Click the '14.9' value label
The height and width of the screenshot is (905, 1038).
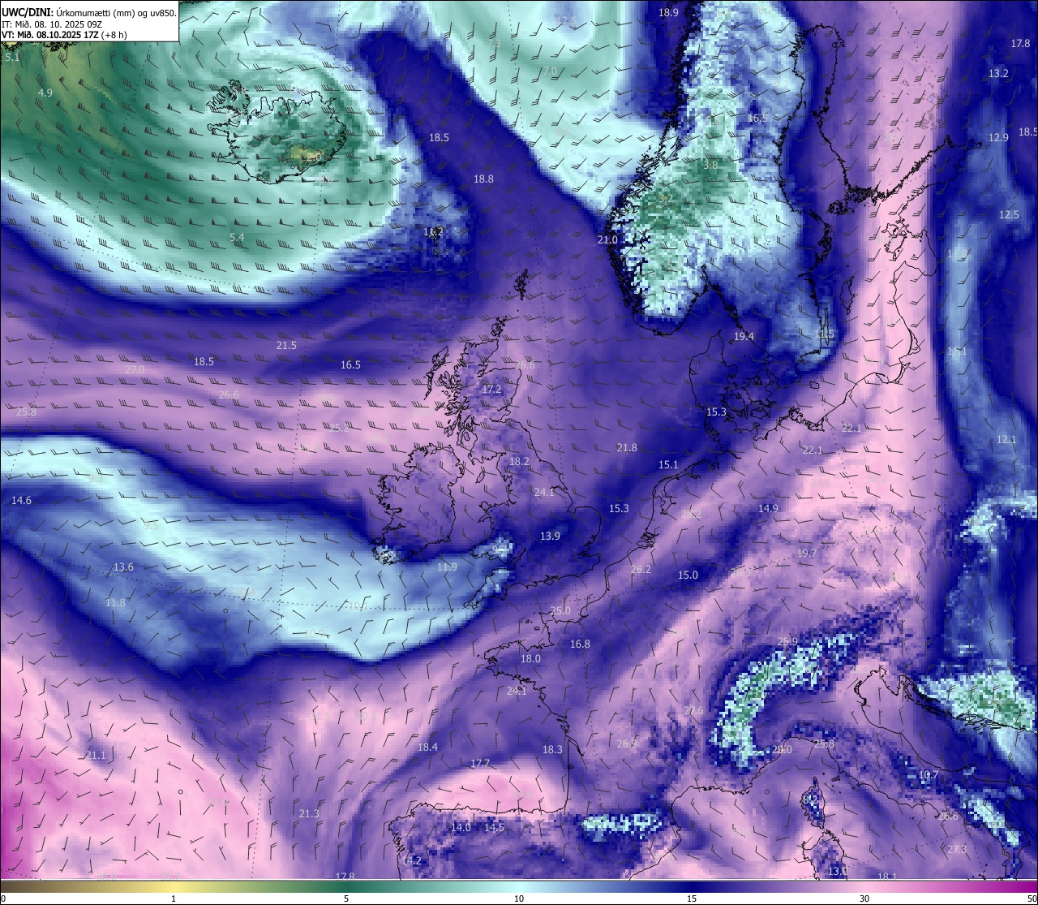(768, 509)
